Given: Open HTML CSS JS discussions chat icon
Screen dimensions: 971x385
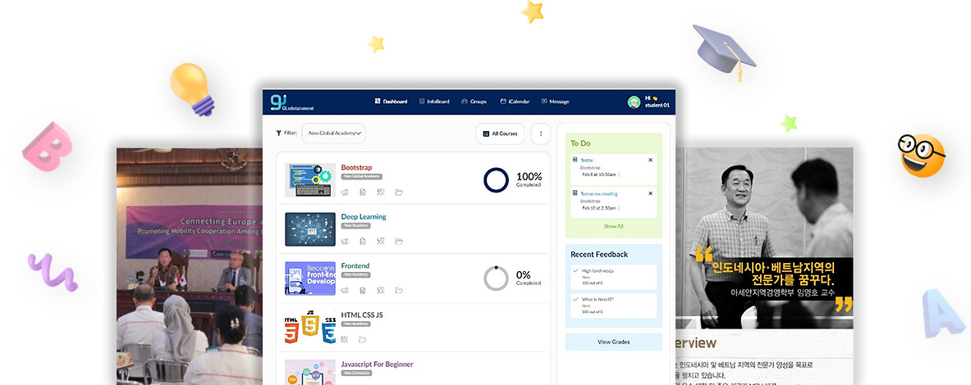Looking at the screenshot, I should (345, 339).
